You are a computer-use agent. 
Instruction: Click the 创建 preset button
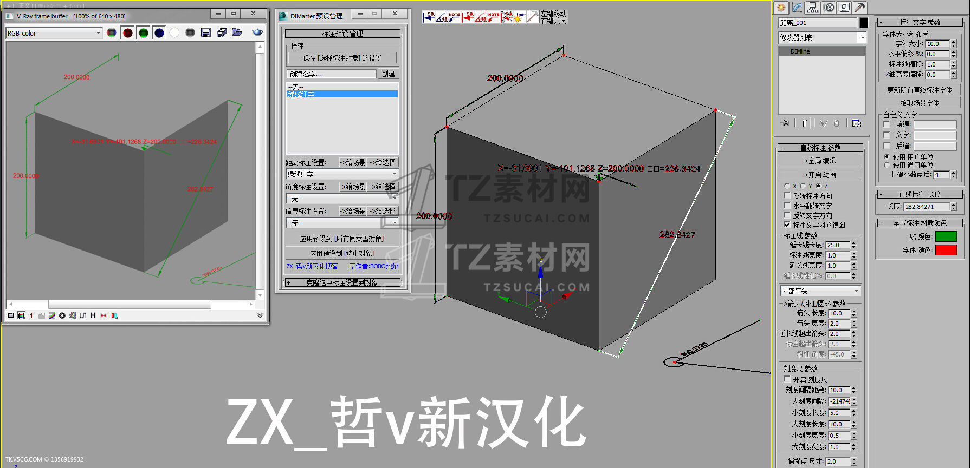click(388, 74)
